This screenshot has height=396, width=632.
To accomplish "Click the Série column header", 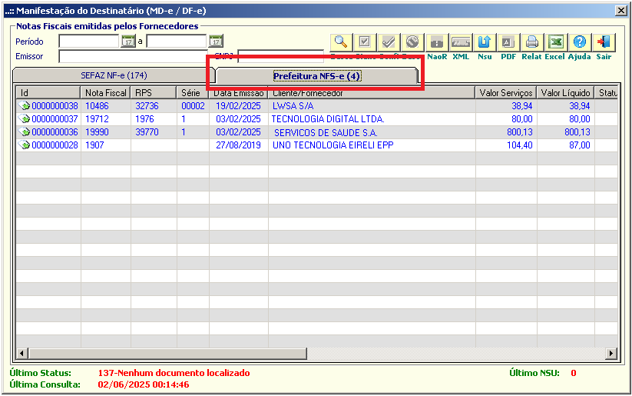I will pyautogui.click(x=193, y=92).
